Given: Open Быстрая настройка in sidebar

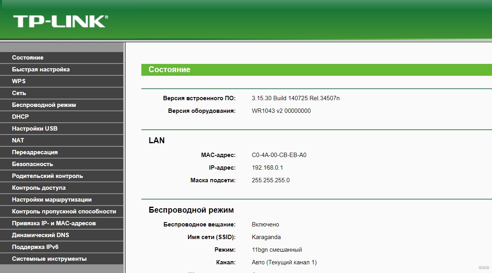Looking at the screenshot, I should (x=62, y=69).
